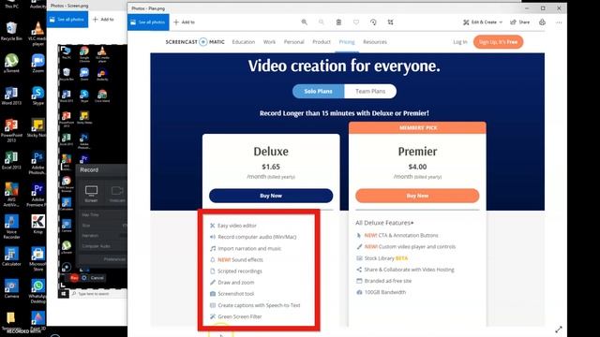
Task: Switch to Team Plans toggle
Action: point(370,92)
